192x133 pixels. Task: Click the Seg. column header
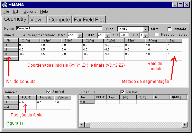pos(174,40)
